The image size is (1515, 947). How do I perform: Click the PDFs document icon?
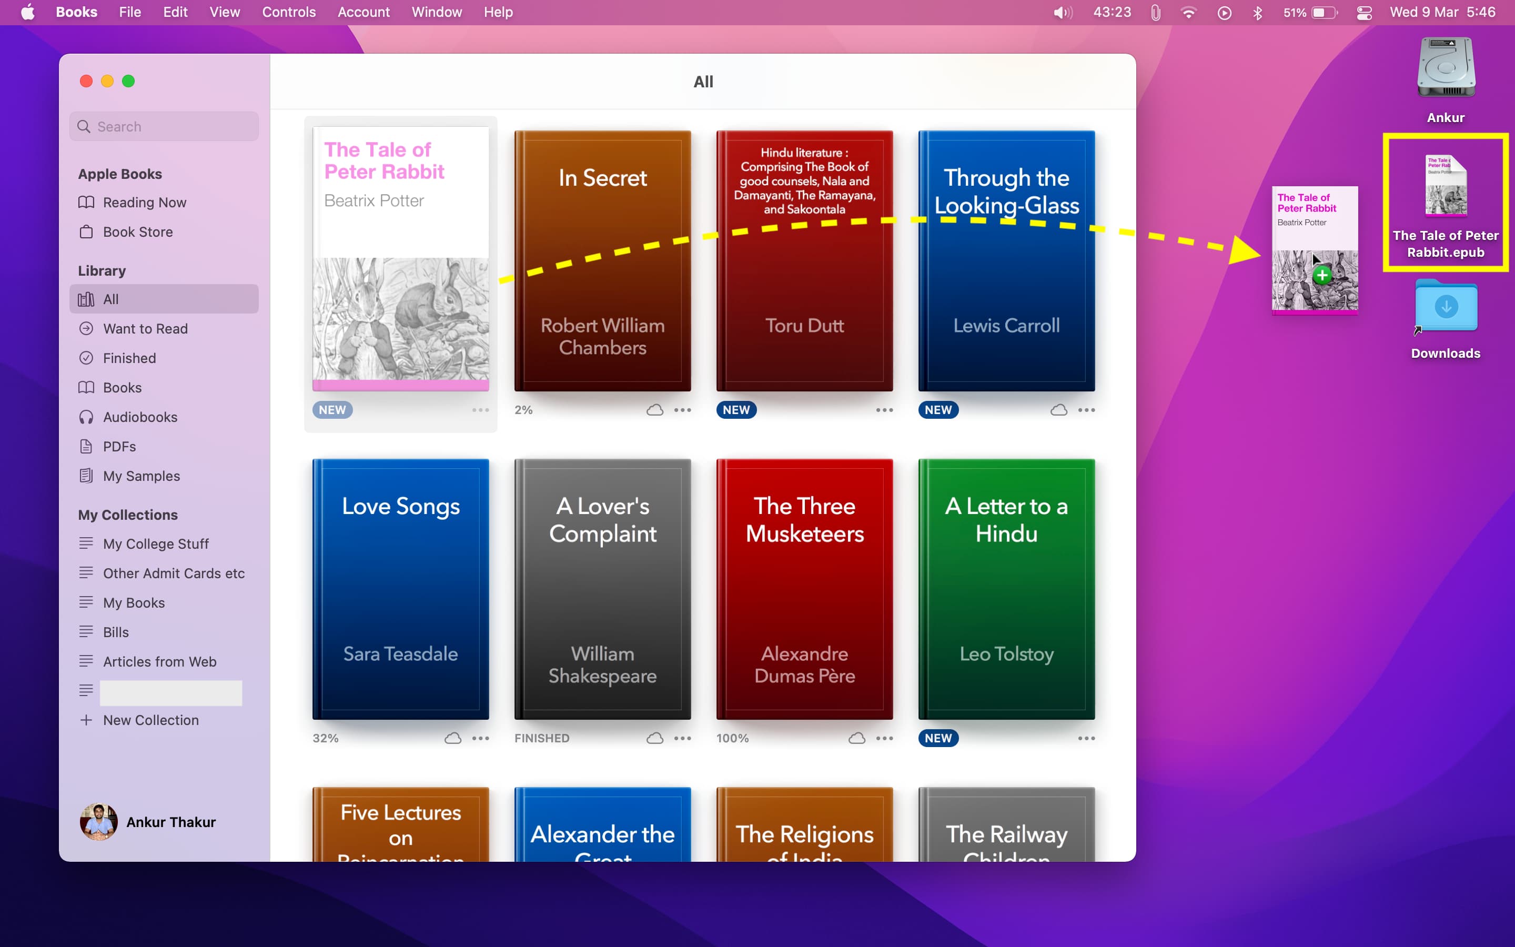[86, 446]
